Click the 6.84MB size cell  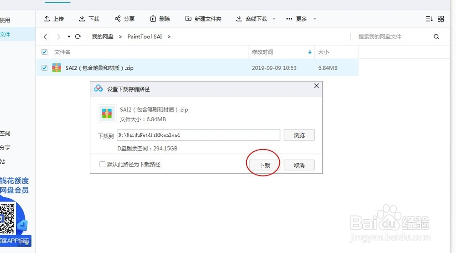coord(328,68)
